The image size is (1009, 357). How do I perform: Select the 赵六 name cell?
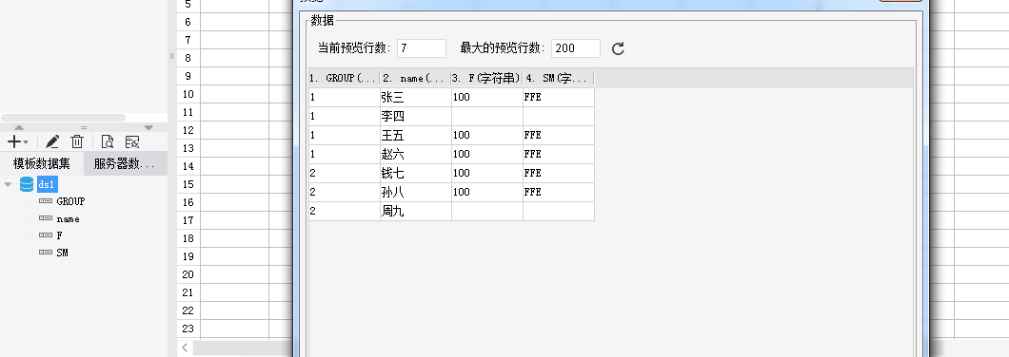click(x=416, y=154)
